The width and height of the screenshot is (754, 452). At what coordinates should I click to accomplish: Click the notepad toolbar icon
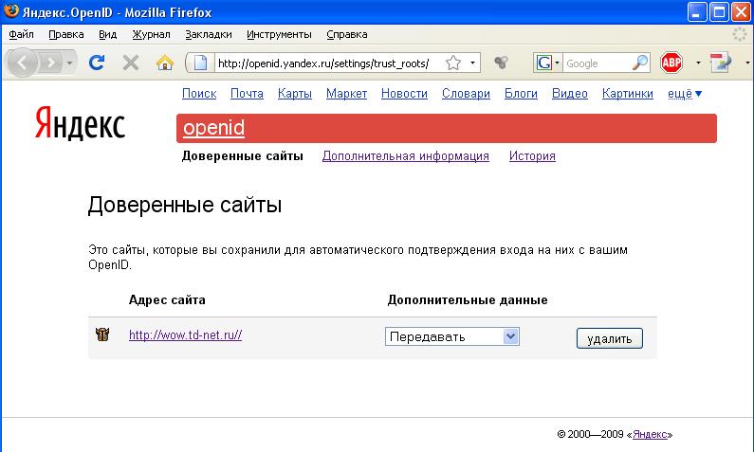(720, 63)
